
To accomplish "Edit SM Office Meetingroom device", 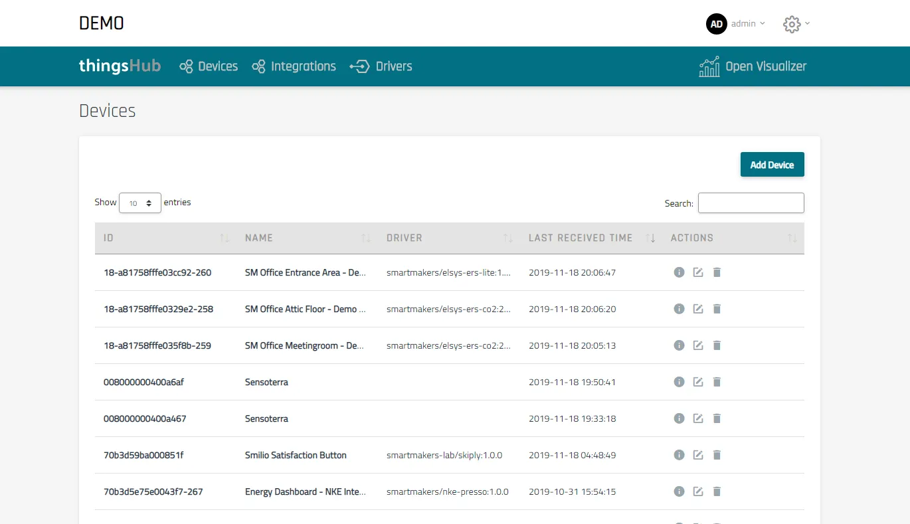I will [698, 345].
